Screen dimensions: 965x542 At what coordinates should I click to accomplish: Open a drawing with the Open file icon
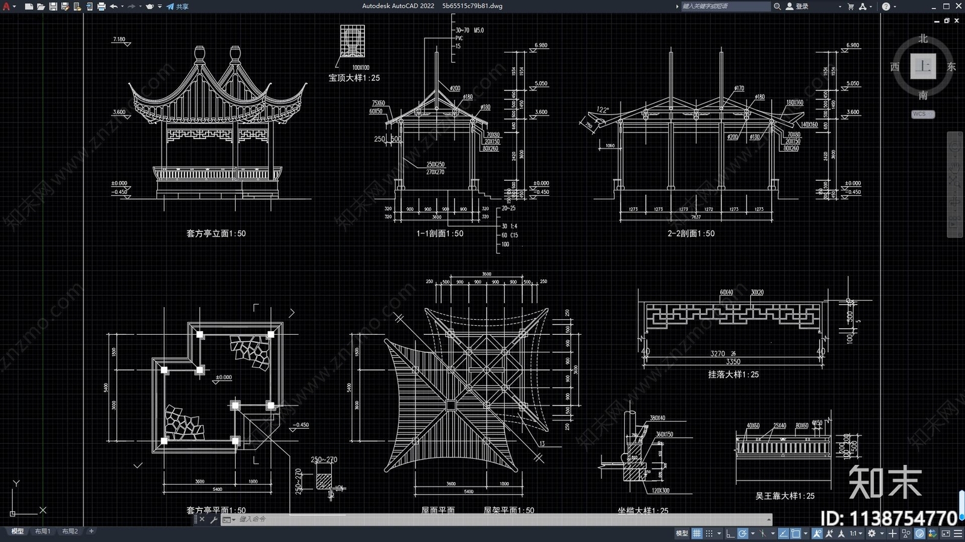tap(40, 6)
